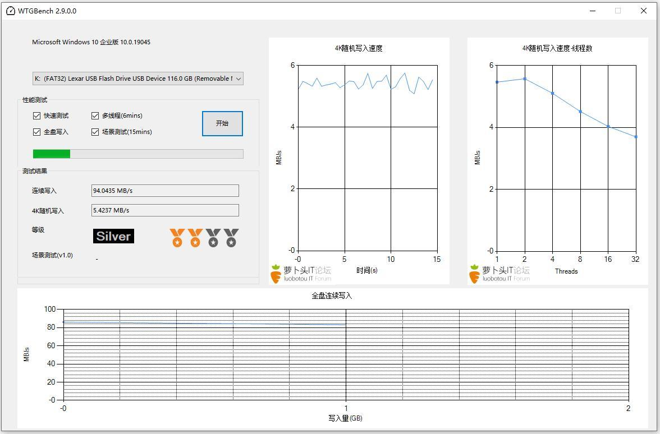Click the 2-thread data point on Threads chart

pos(524,79)
